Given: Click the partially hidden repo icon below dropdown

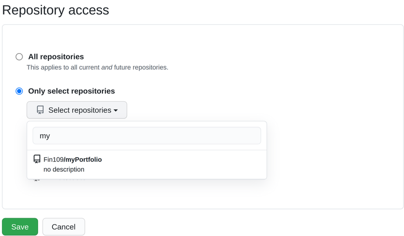Looking at the screenshot, I should (37, 180).
